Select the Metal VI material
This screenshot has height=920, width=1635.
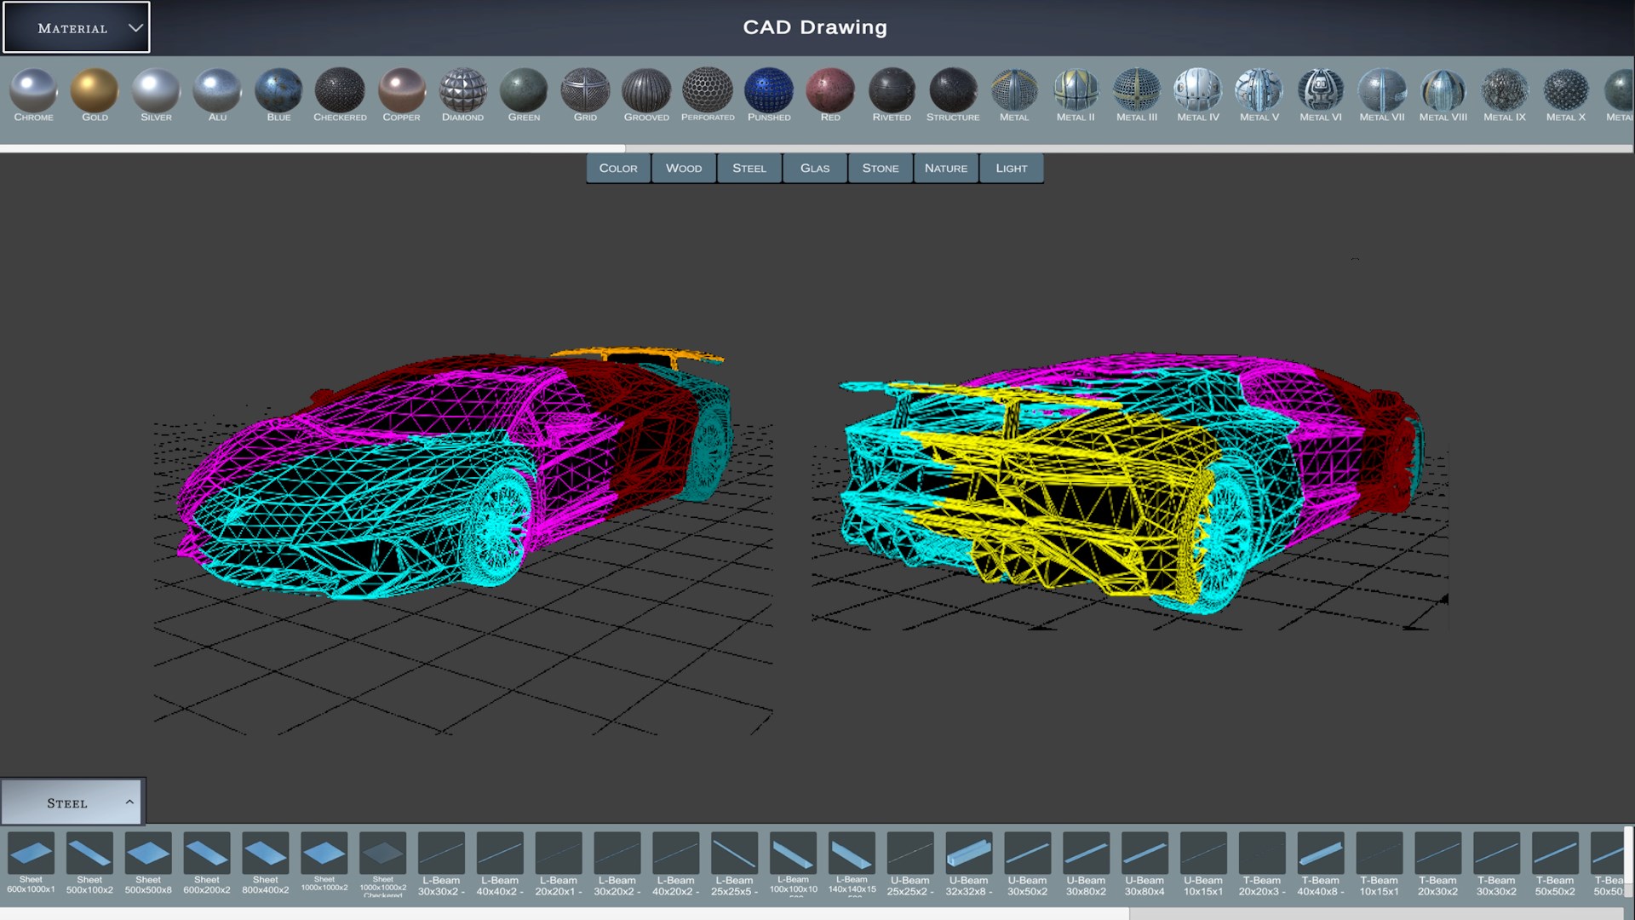tap(1320, 91)
